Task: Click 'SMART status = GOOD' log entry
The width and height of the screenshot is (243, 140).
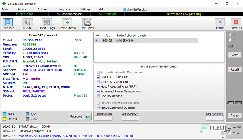Action: (x=34, y=126)
